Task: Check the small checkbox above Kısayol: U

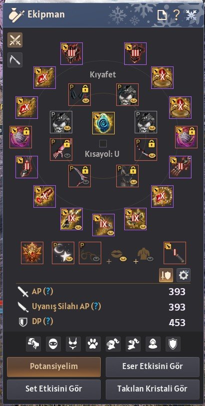Action: [103, 143]
